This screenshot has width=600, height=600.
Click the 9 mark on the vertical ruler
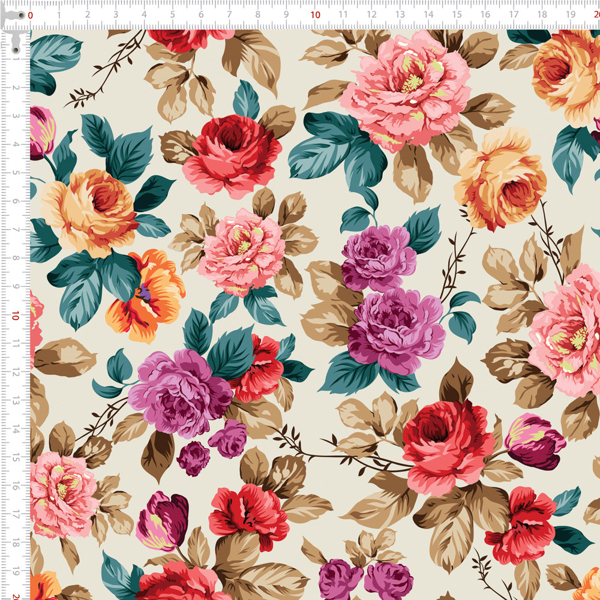(x=16, y=286)
